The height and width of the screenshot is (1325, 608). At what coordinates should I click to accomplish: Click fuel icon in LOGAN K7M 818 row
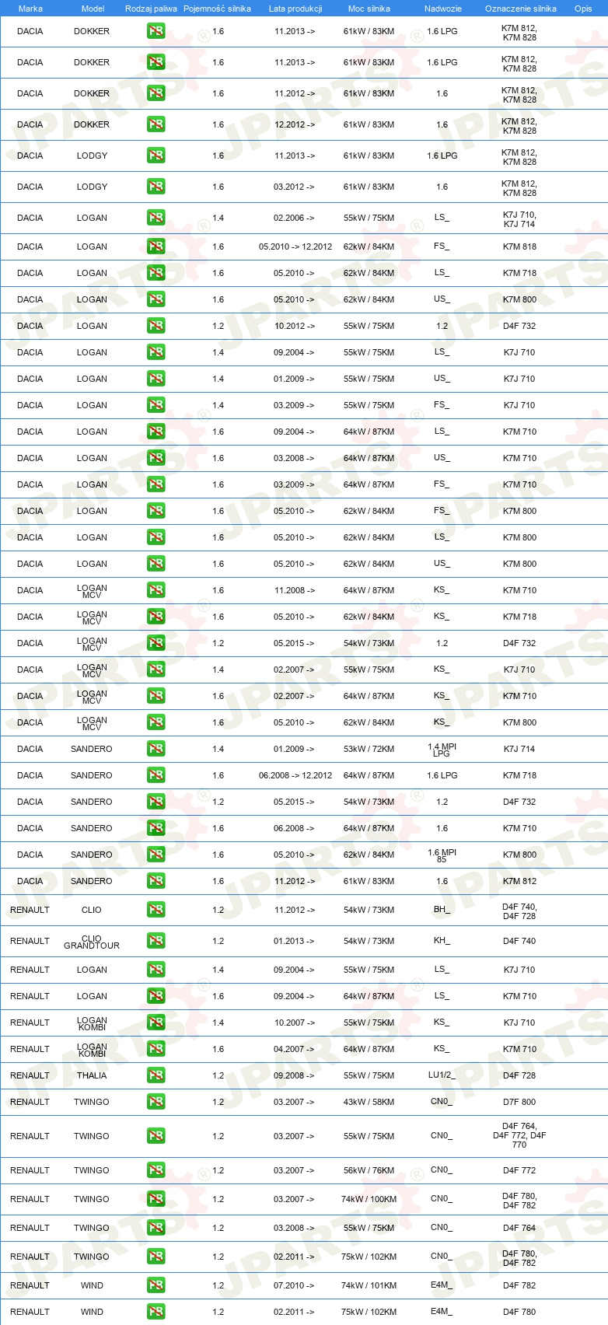pos(155,246)
